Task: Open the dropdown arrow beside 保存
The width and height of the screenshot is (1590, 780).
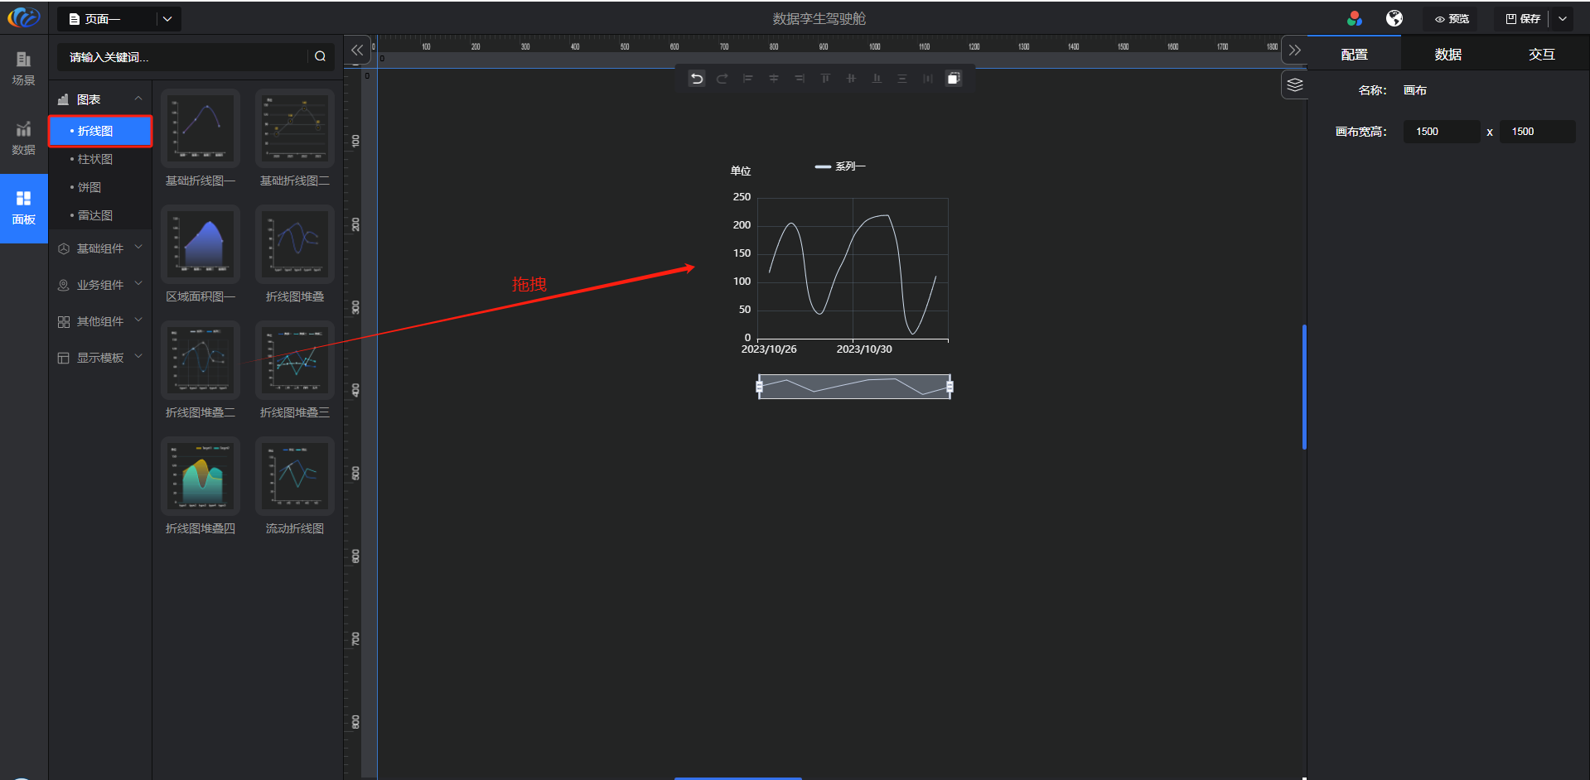Action: click(1563, 19)
